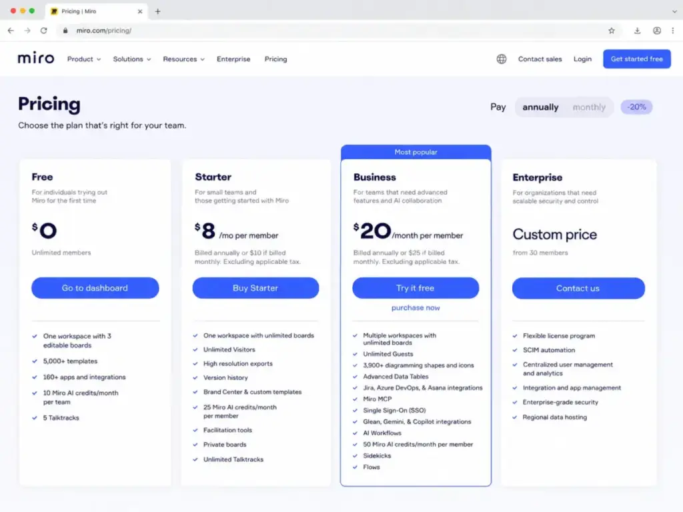Click "AI Workflows" feature text
Screen dimensions: 683x512
click(x=382, y=433)
